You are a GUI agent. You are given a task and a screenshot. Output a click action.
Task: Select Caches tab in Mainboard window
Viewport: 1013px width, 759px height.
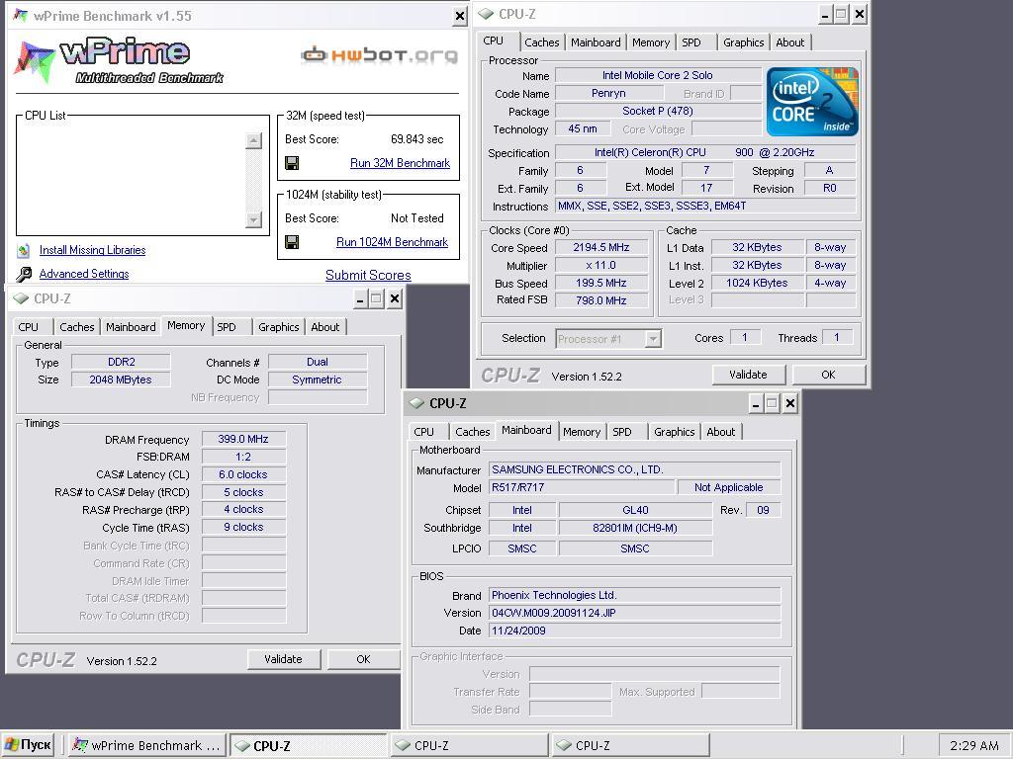tap(472, 432)
